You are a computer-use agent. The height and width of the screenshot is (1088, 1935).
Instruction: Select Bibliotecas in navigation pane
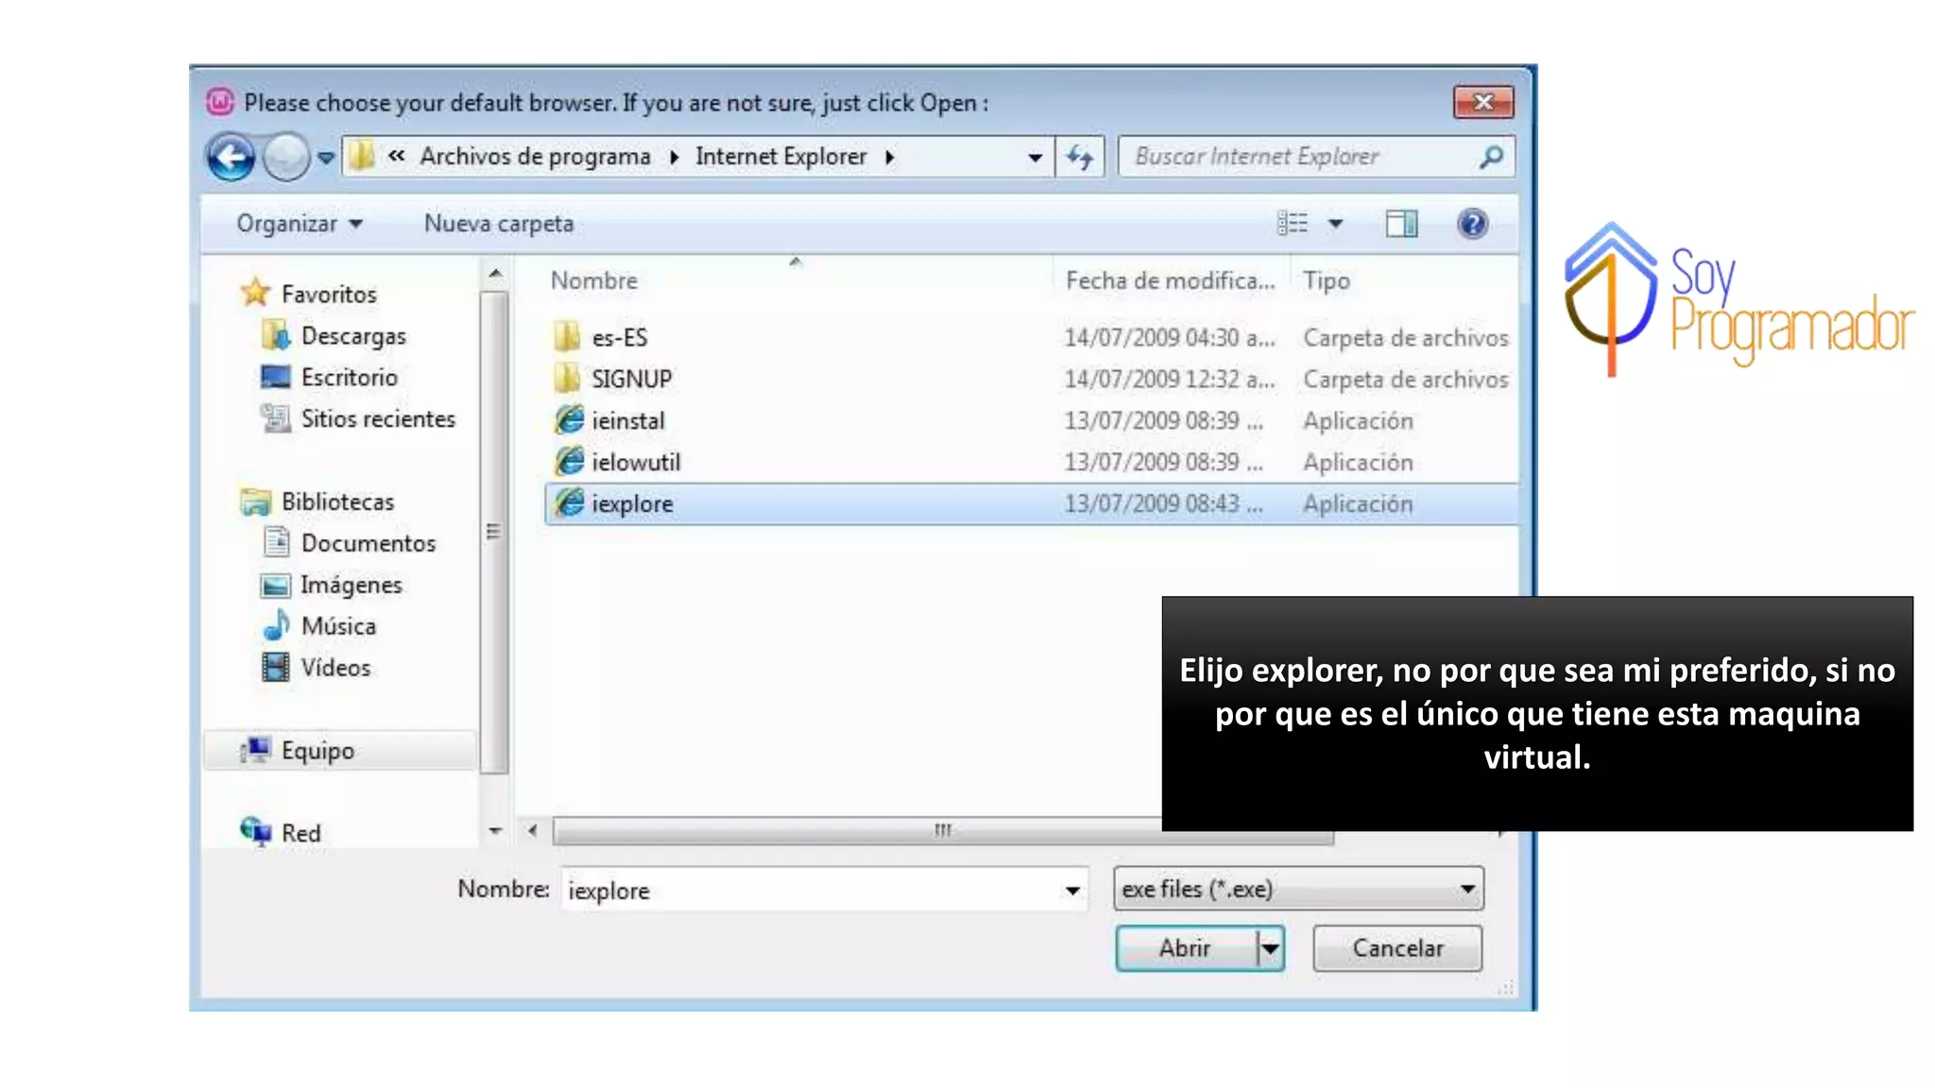[337, 501]
